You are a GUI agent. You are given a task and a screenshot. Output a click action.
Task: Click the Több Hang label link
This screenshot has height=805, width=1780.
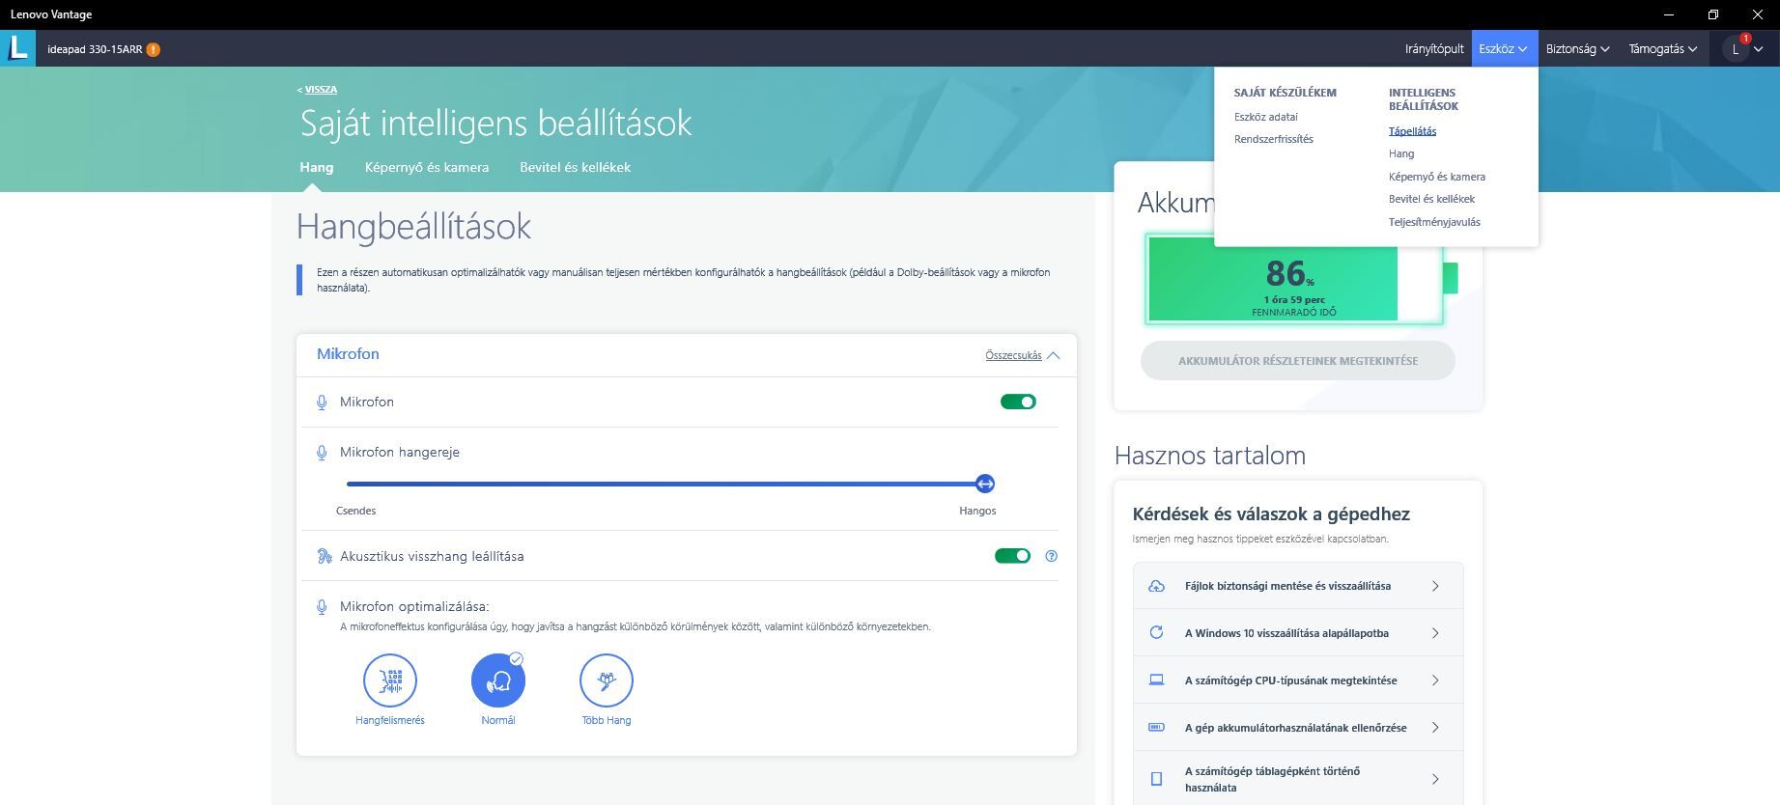click(607, 720)
